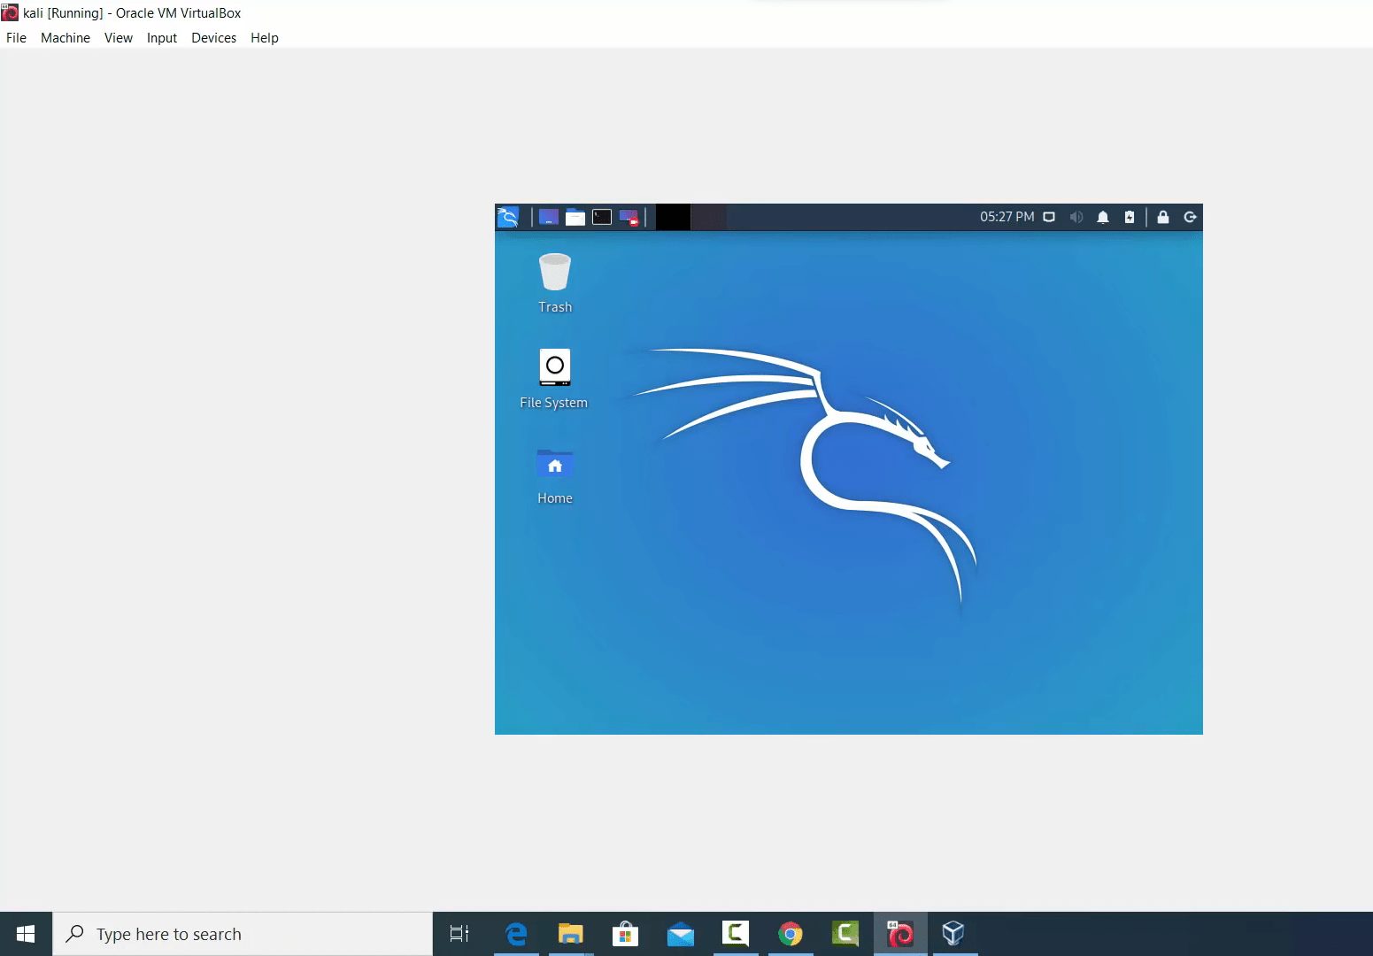Open the screen recorder panel launcher
Image resolution: width=1373 pixels, height=956 pixels.
click(629, 217)
